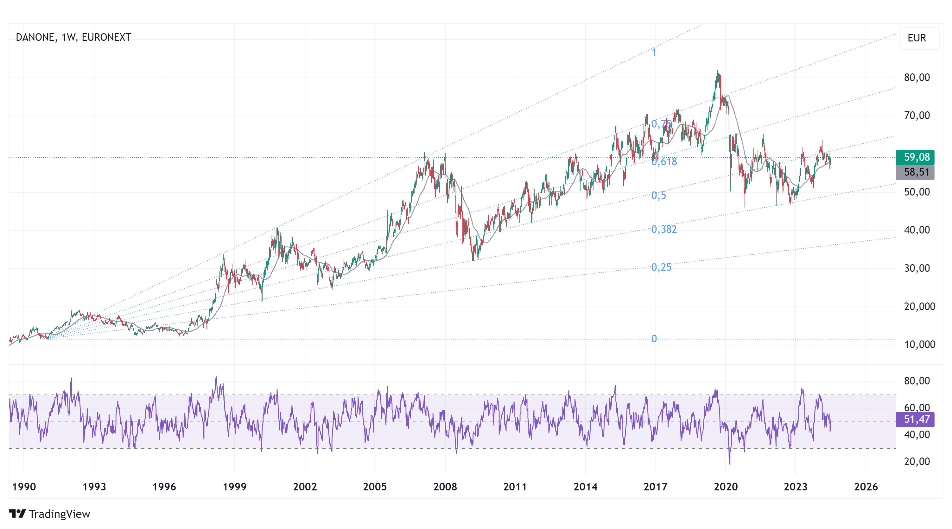This screenshot has width=952, height=529.
Task: Click the 1999 time axis label
Action: [x=234, y=487]
